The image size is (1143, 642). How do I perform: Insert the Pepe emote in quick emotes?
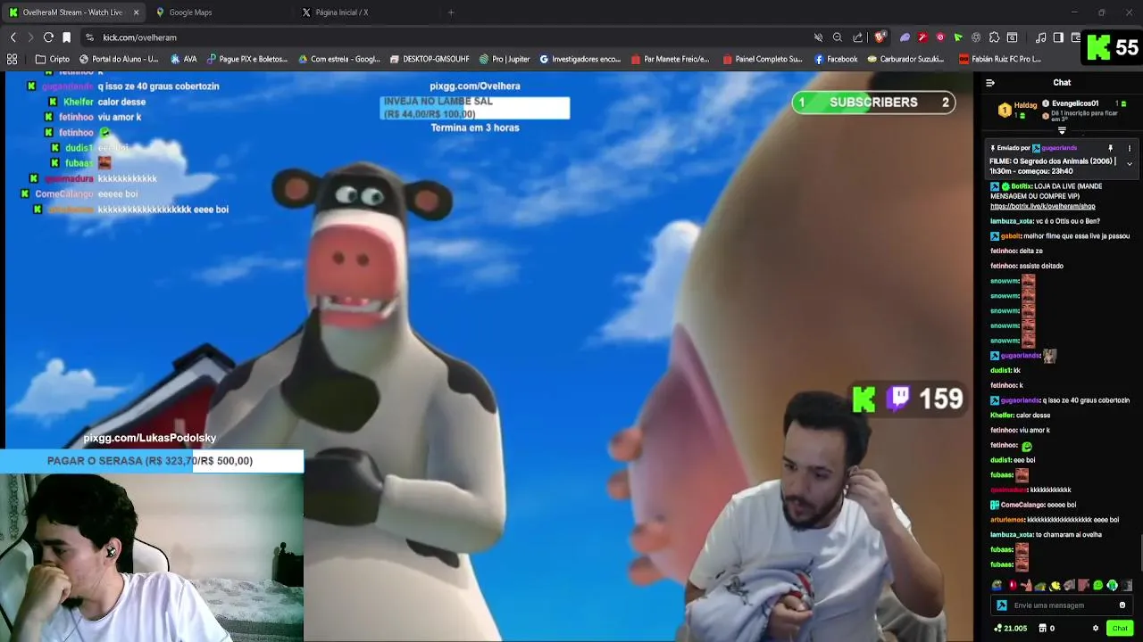(997, 586)
